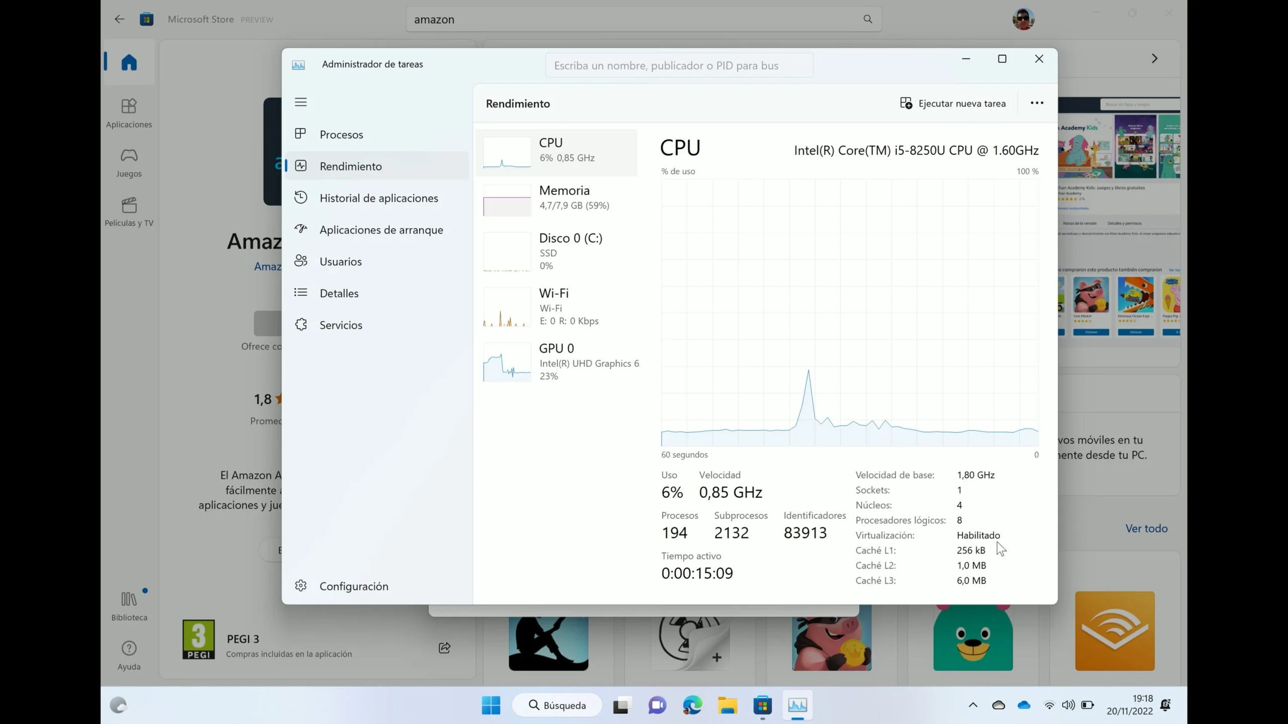Click the 83913 Identificadores value
The width and height of the screenshot is (1288, 724).
(x=805, y=532)
